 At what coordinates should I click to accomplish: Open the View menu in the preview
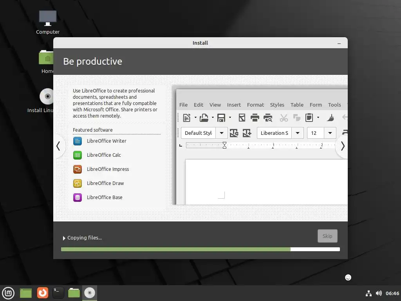pyautogui.click(x=215, y=105)
